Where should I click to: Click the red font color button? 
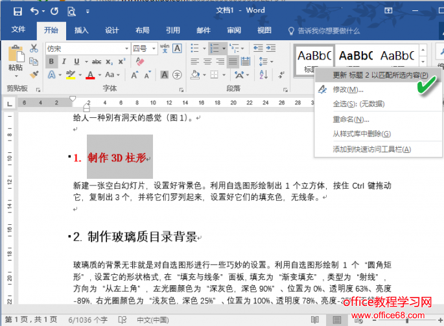(90, 75)
